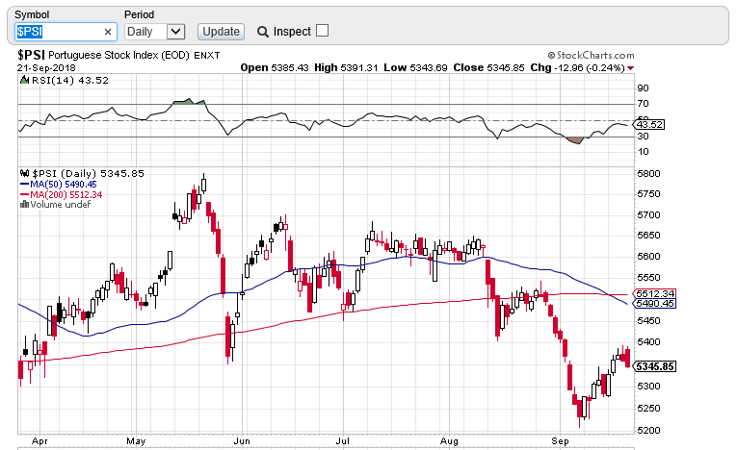Image resolution: width=737 pixels, height=450 pixels.
Task: Clear the symbol field with the X icon
Action: click(x=108, y=32)
